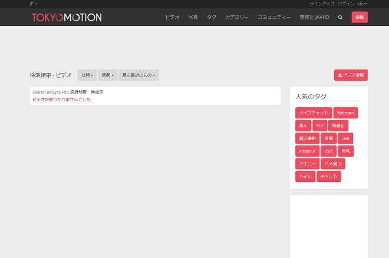Expand the 公開 filter dropdown

tap(87, 75)
